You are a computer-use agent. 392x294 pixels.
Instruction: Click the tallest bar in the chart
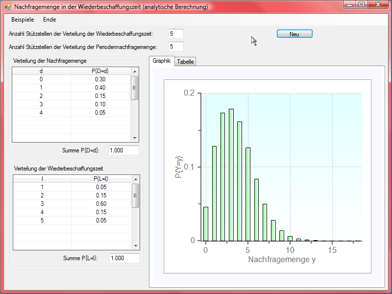pos(231,175)
